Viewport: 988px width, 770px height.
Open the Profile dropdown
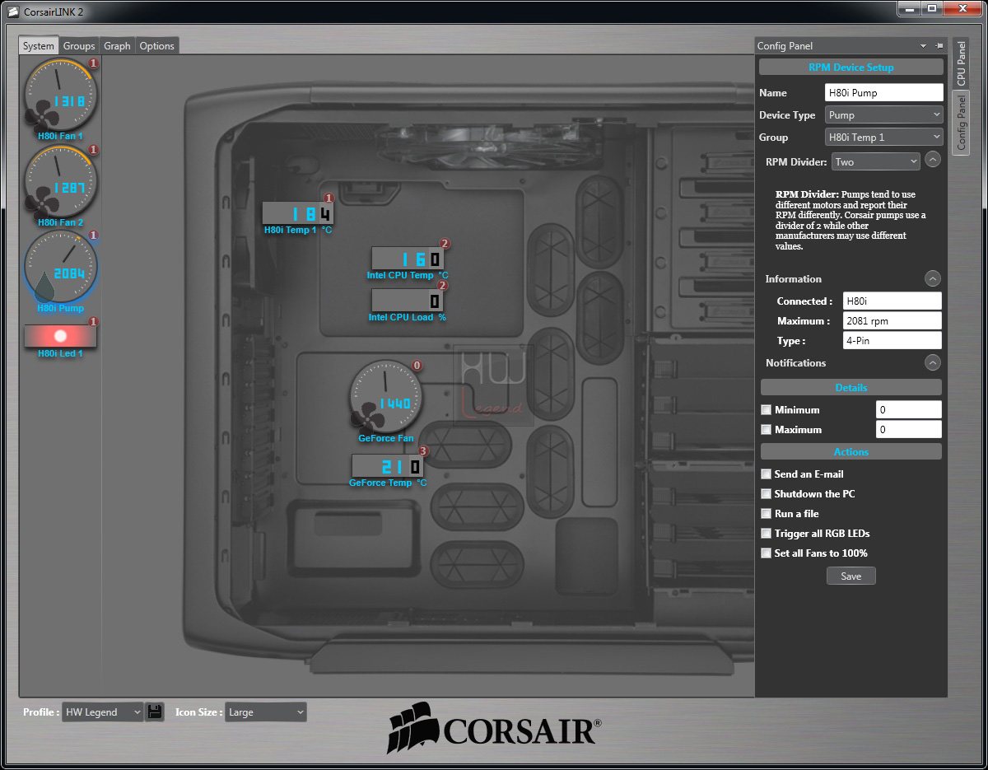[x=103, y=712]
